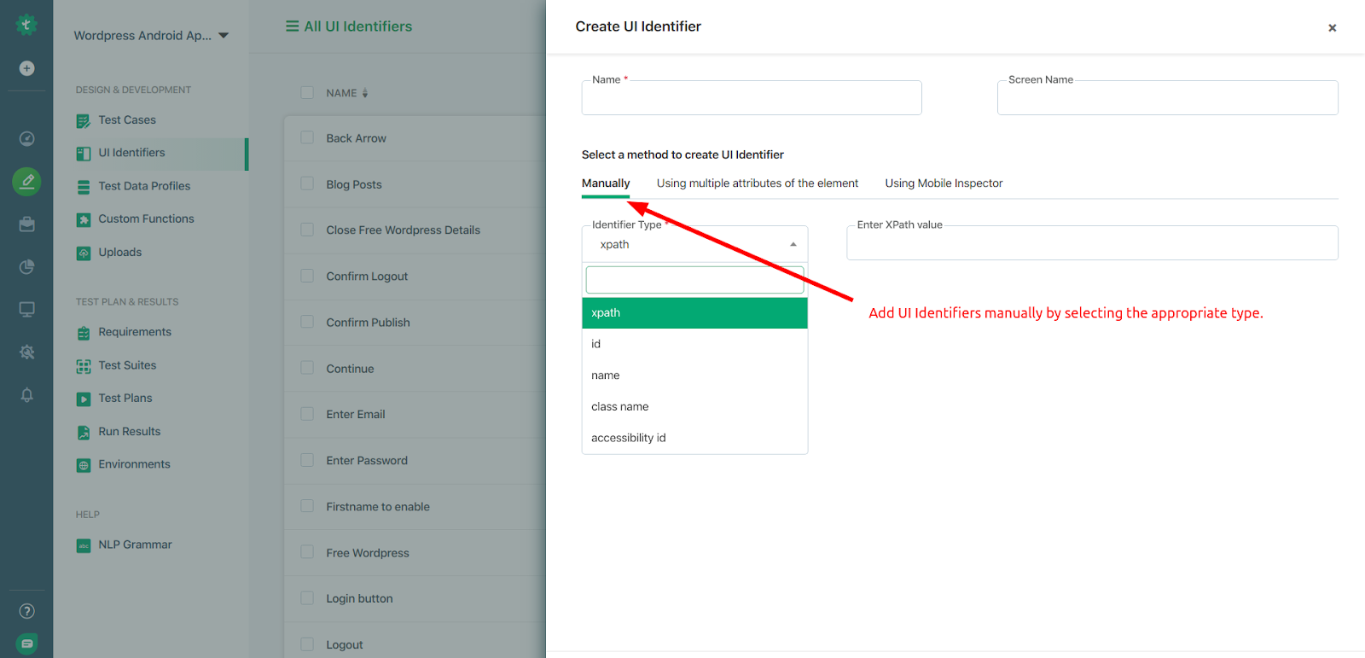Click the Test Plans play icon
This screenshot has width=1365, height=658.
[x=84, y=399]
